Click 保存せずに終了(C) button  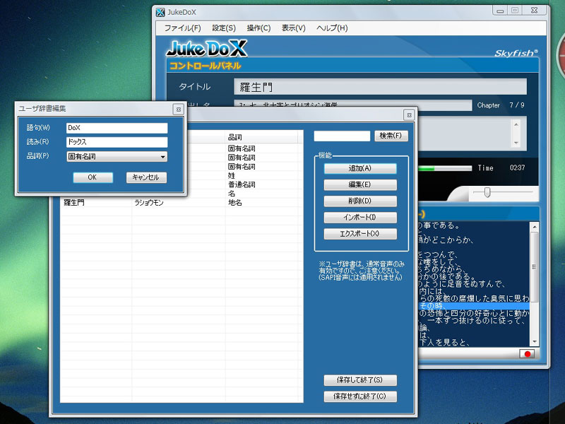pyautogui.click(x=360, y=396)
